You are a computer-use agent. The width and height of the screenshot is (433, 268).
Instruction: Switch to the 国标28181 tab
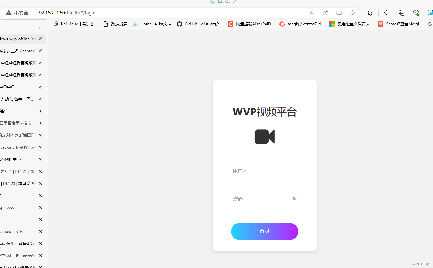(x=223, y=2)
